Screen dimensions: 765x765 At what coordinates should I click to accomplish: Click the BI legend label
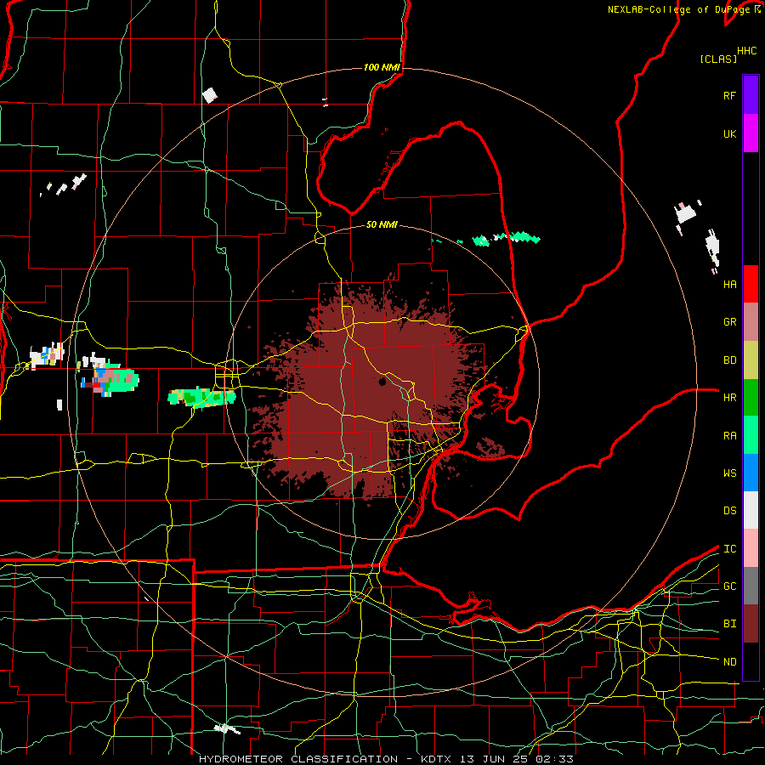729,624
